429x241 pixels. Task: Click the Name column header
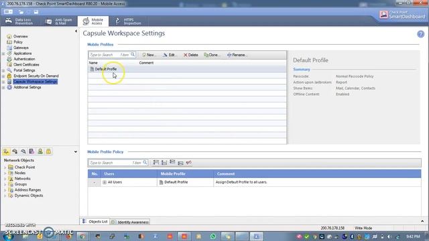[x=93, y=63]
